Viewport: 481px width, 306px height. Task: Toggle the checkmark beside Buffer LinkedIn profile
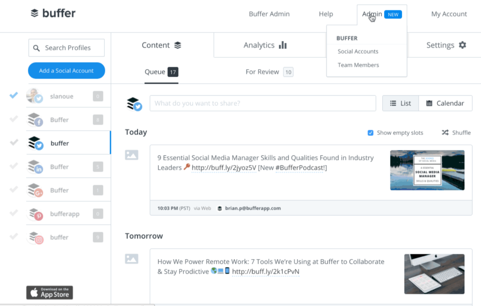tap(14, 166)
